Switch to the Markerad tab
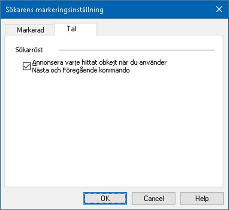The image size is (229, 210). [30, 30]
